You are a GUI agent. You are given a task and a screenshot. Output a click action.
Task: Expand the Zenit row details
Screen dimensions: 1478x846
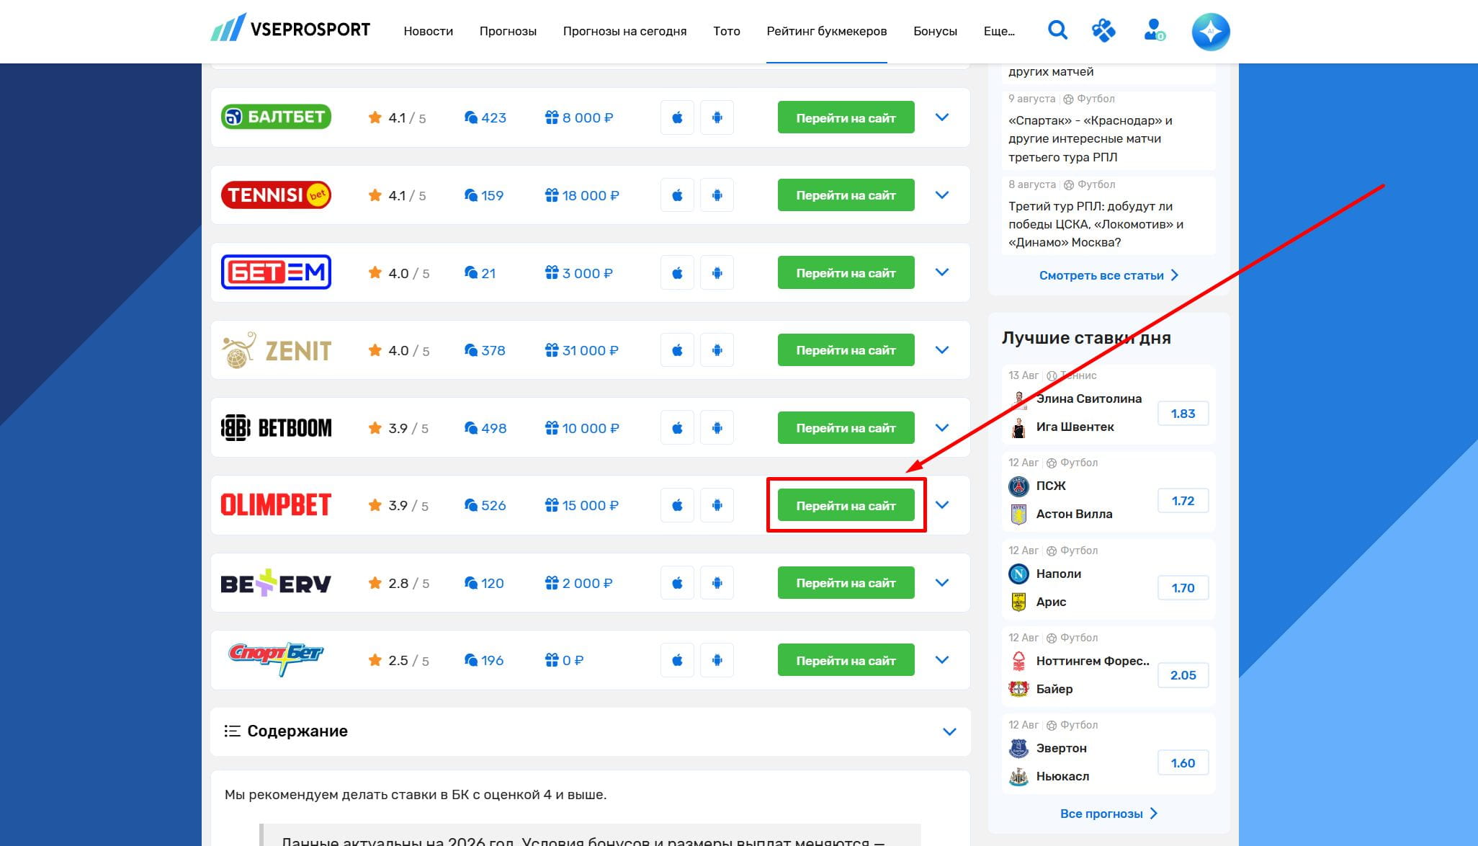point(942,350)
